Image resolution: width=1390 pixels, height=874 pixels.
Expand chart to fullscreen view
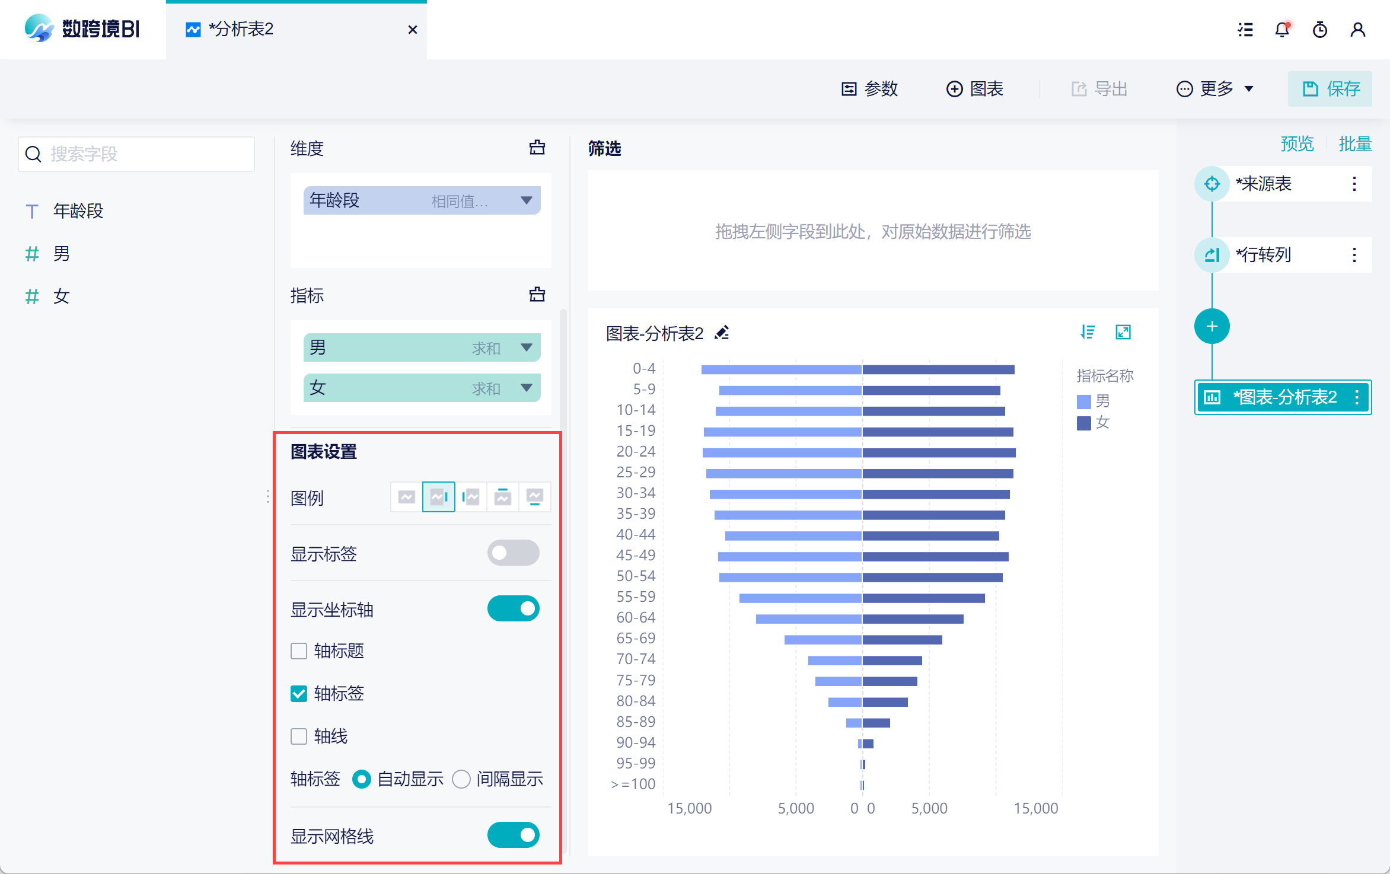tap(1123, 332)
